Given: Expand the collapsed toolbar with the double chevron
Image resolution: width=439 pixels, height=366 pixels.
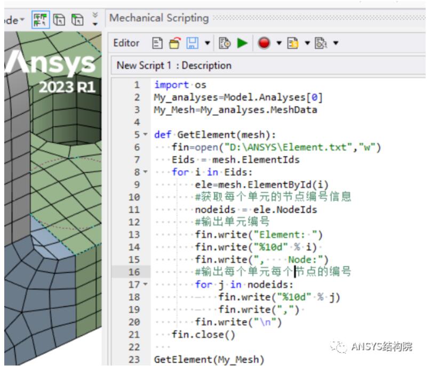Looking at the screenshot, I should coord(95,17).
